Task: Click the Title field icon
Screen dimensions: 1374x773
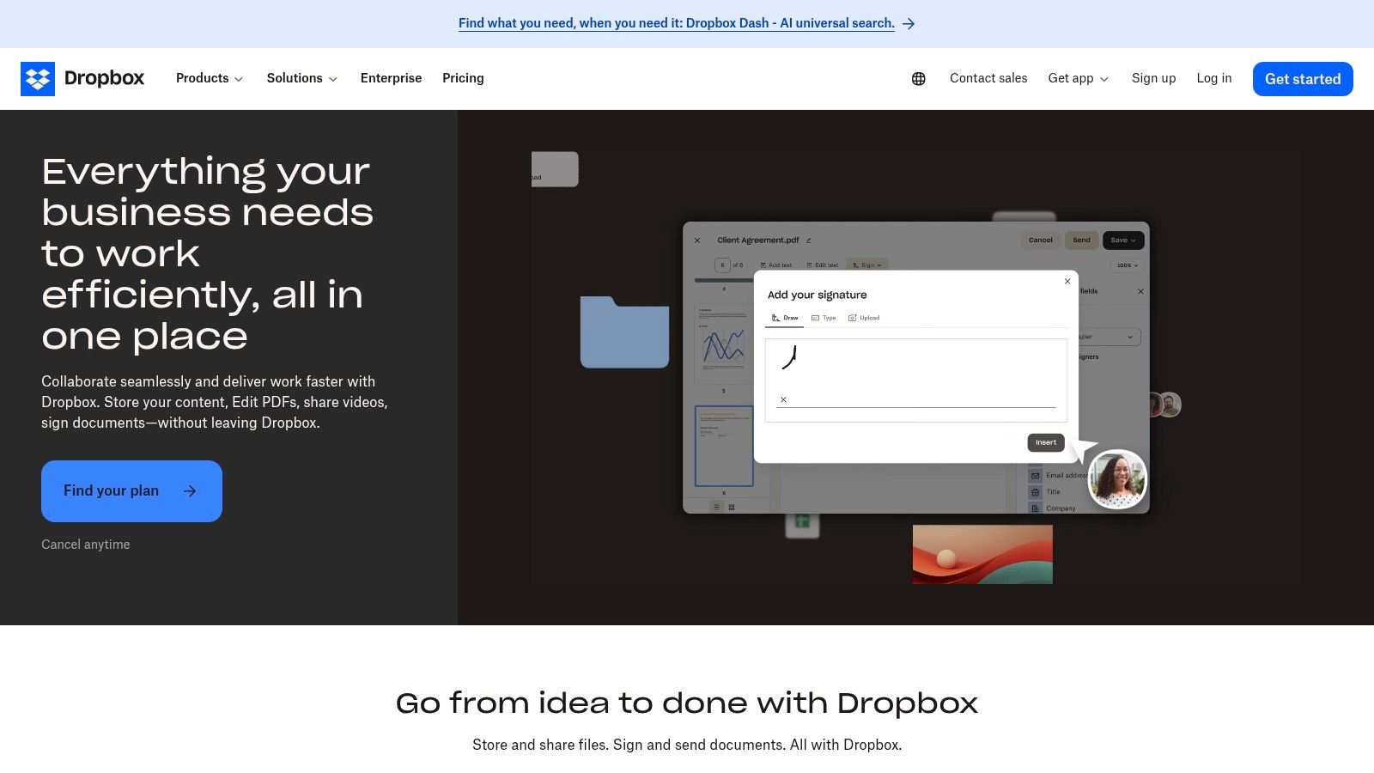Action: (1036, 492)
